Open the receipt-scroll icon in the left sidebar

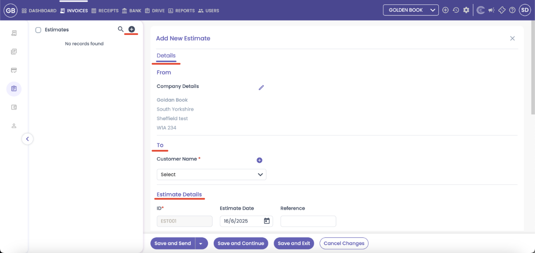(14, 33)
